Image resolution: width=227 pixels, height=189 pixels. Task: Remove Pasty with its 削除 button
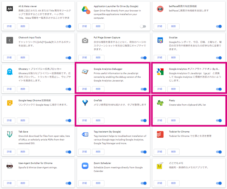[174, 120]
